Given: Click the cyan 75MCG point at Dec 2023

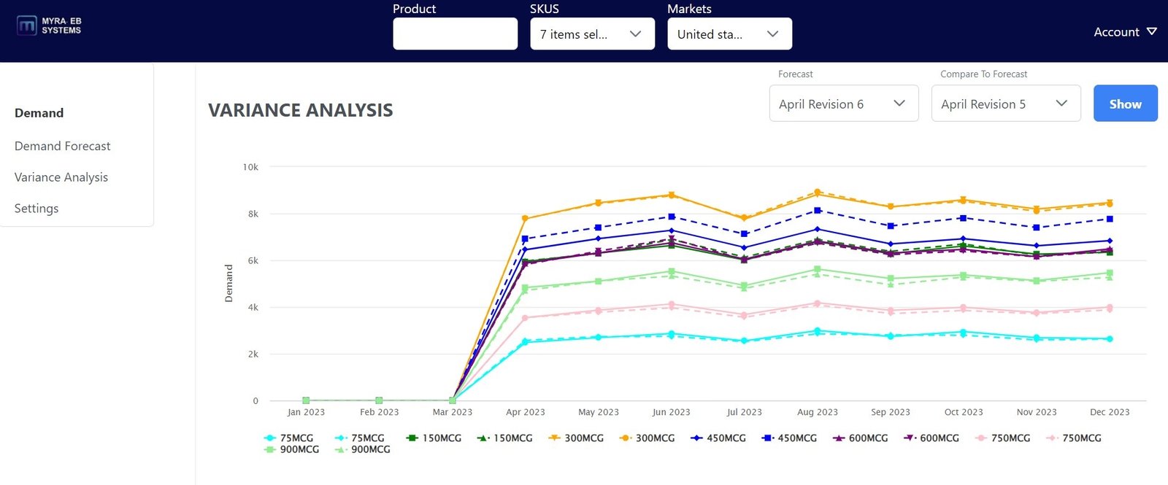Looking at the screenshot, I should tap(1110, 339).
